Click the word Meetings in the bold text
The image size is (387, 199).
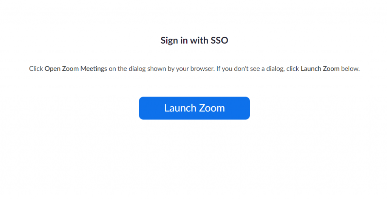pos(94,69)
